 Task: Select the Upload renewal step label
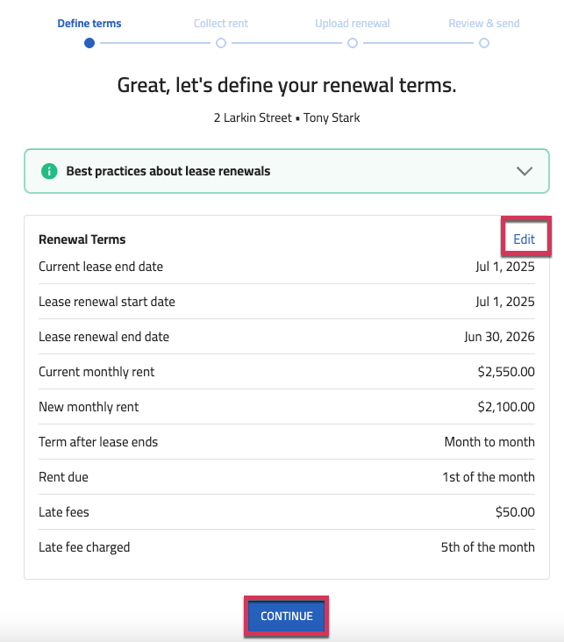pos(353,24)
